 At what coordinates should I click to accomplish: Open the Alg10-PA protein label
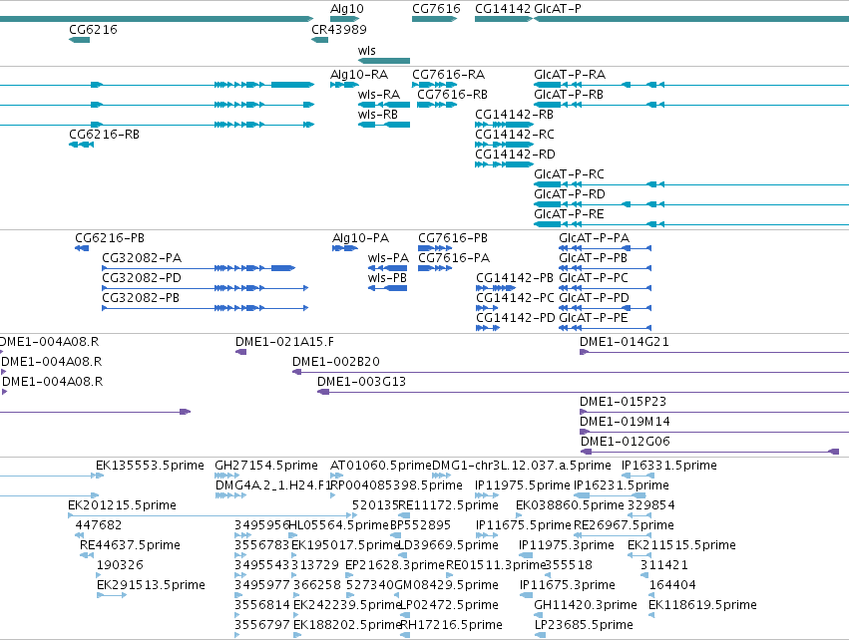pos(360,238)
